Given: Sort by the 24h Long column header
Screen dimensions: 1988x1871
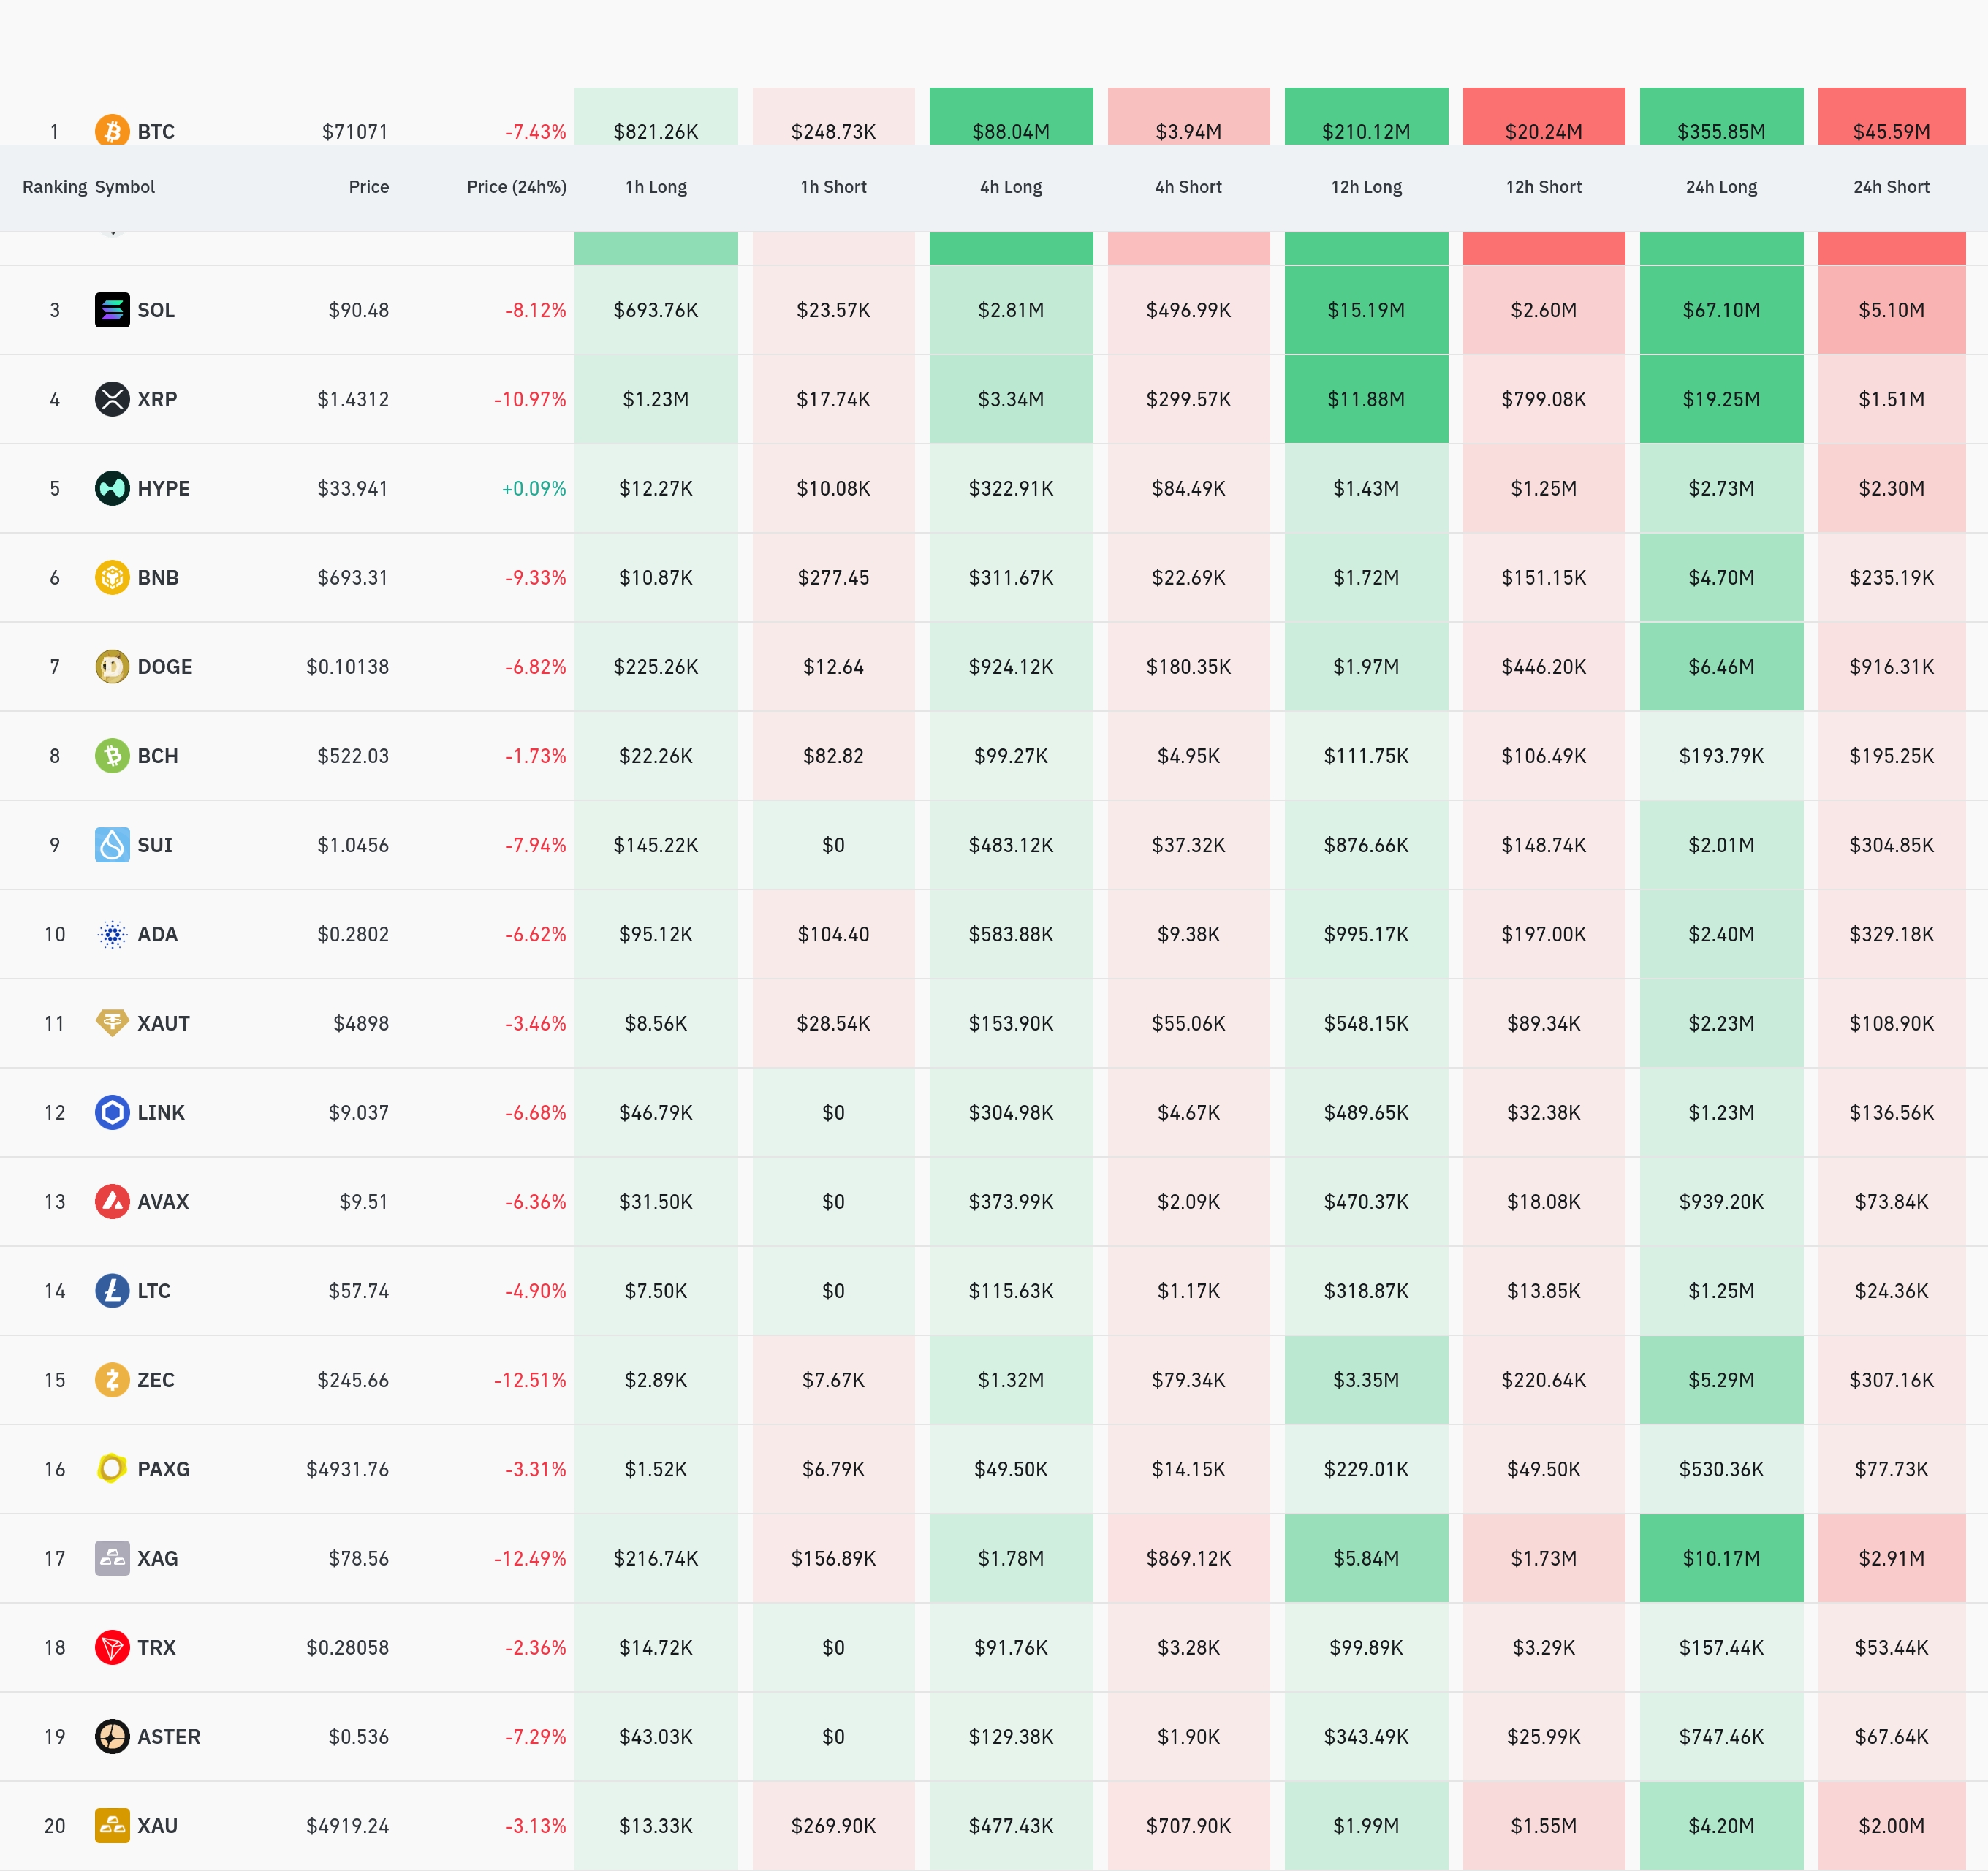Looking at the screenshot, I should tap(1720, 187).
